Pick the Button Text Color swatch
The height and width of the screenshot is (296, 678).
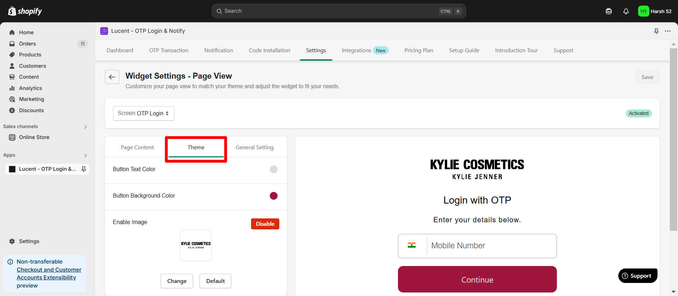click(x=274, y=169)
